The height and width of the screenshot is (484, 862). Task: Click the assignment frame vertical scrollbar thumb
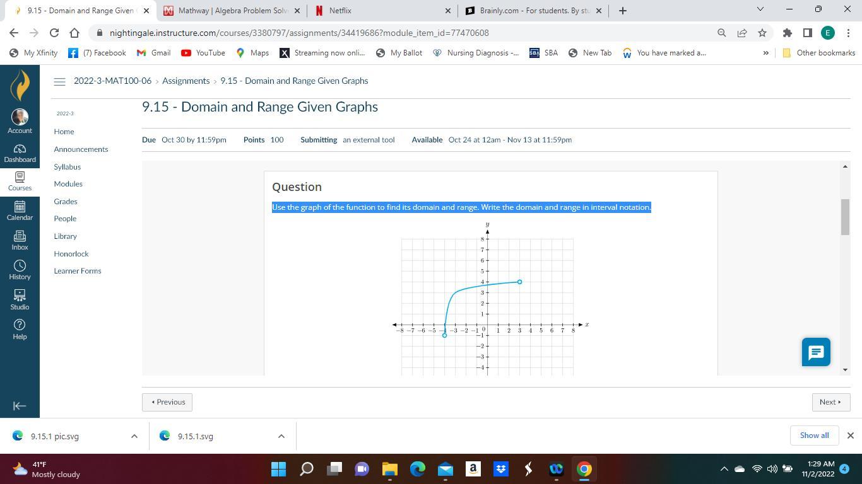click(x=845, y=217)
